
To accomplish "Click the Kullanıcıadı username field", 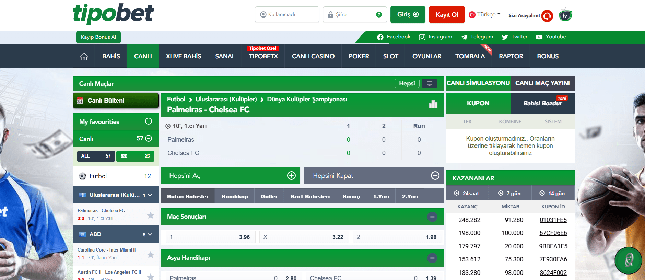I will (x=287, y=14).
